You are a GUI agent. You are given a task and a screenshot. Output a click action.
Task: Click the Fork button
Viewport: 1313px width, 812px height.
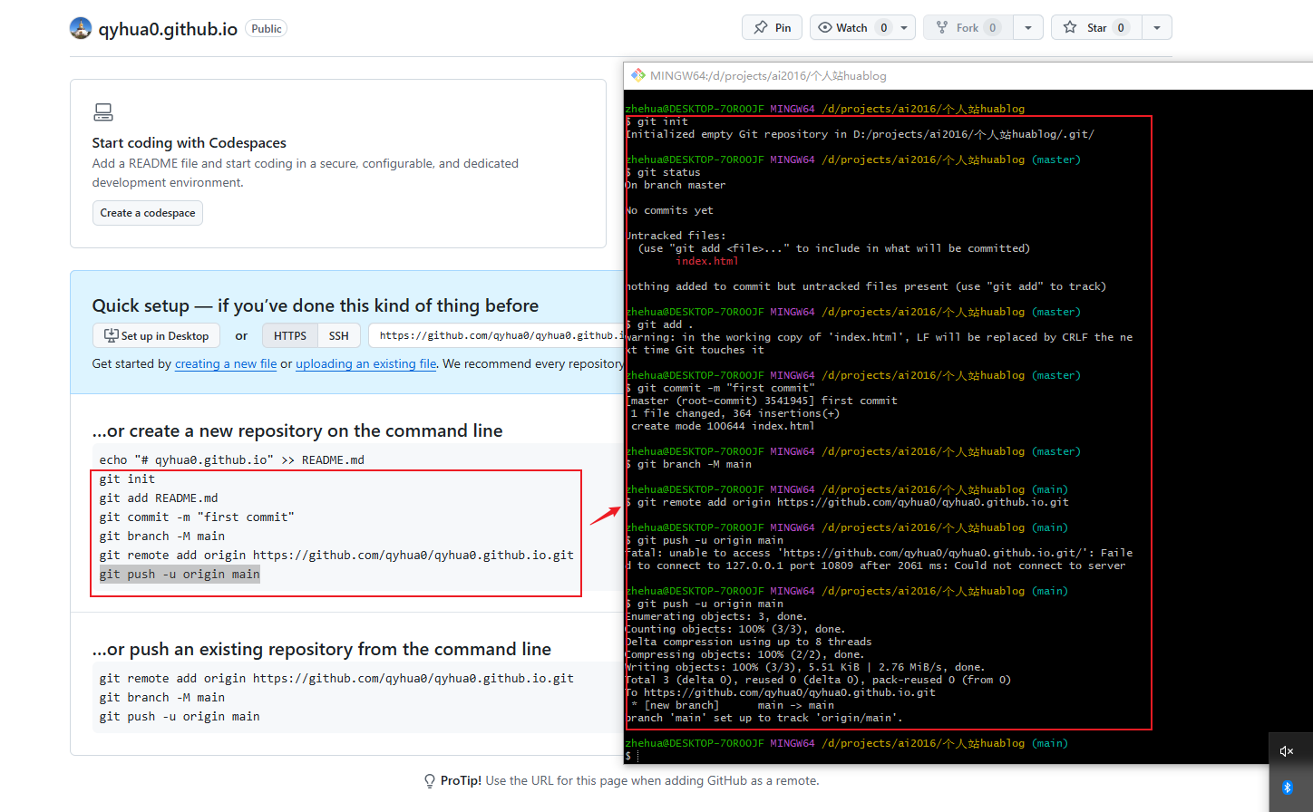(968, 27)
